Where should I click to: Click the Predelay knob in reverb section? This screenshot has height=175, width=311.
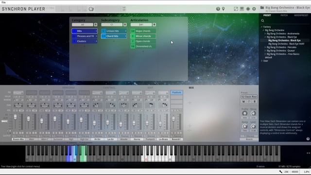pyautogui.click(x=245, y=113)
